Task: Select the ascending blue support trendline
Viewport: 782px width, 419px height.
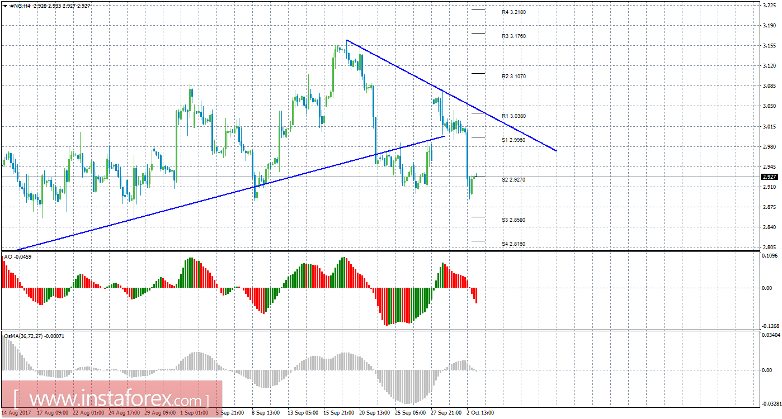Action: click(229, 193)
